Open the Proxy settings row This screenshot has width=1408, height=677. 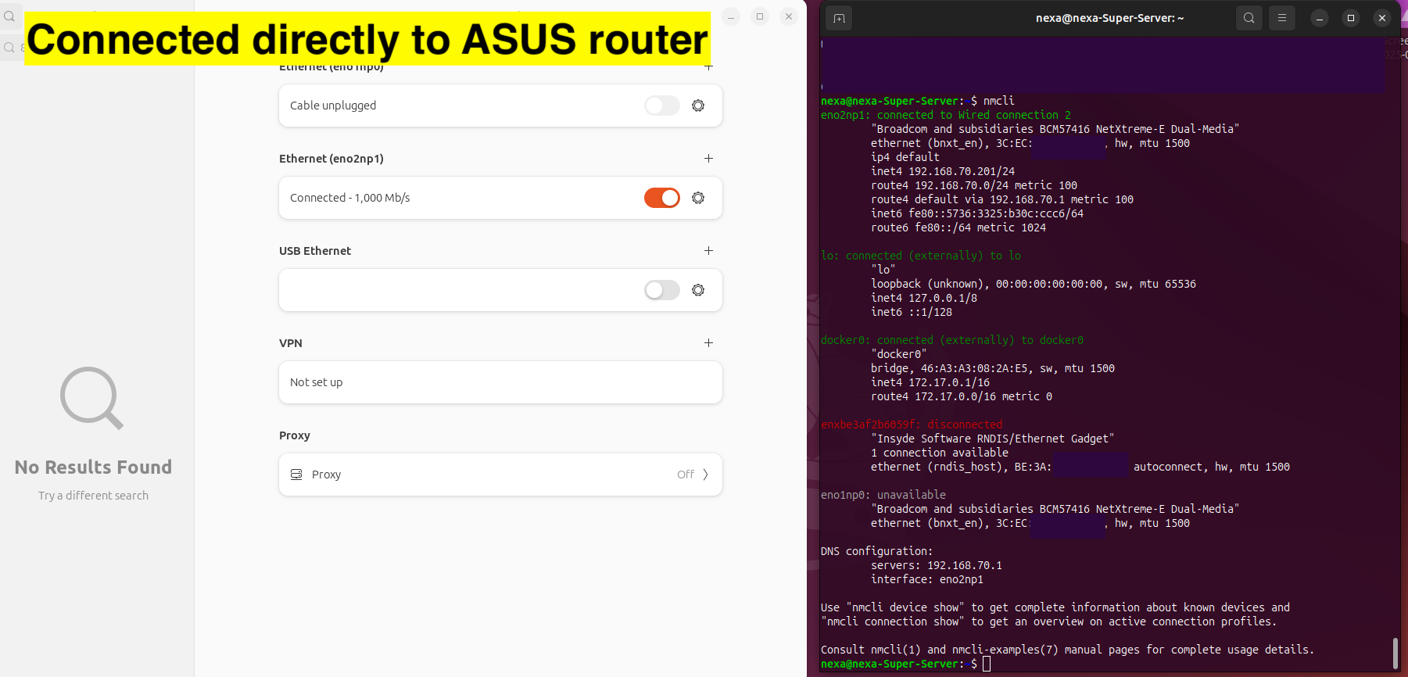(500, 475)
